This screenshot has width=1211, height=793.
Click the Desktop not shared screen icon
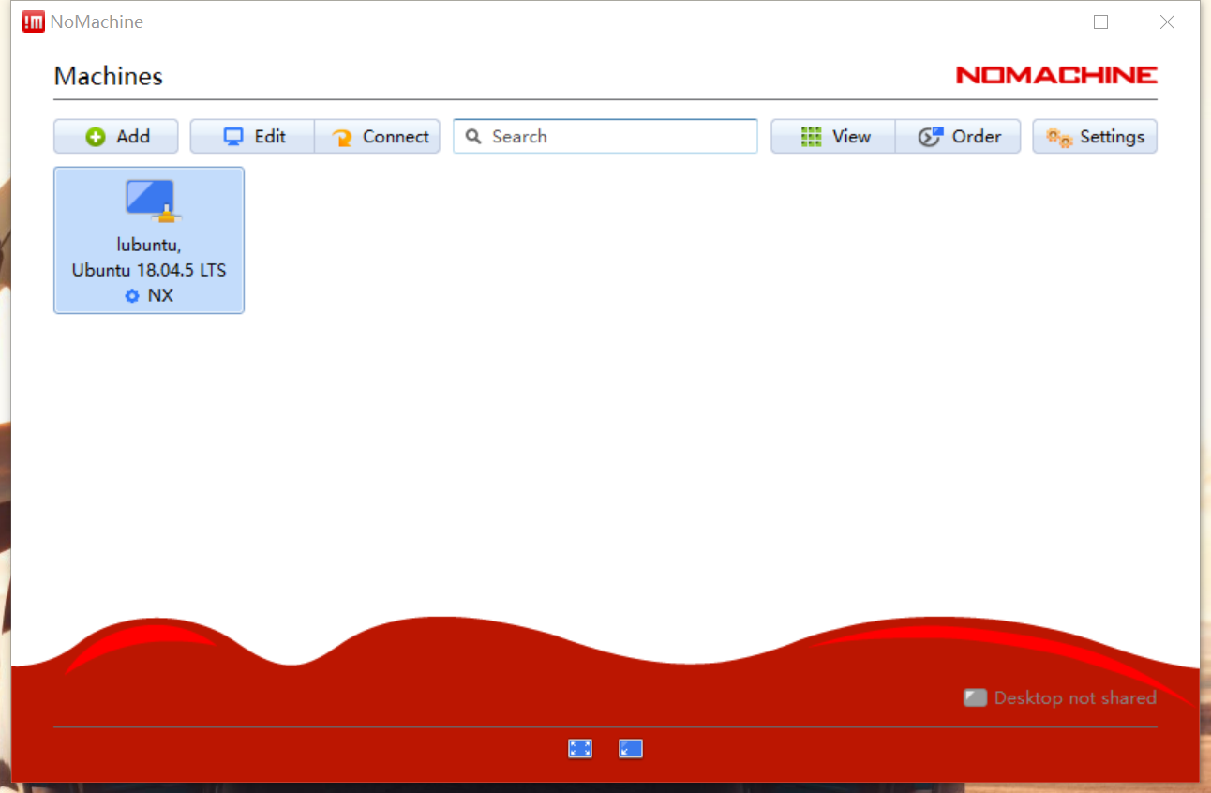click(976, 697)
